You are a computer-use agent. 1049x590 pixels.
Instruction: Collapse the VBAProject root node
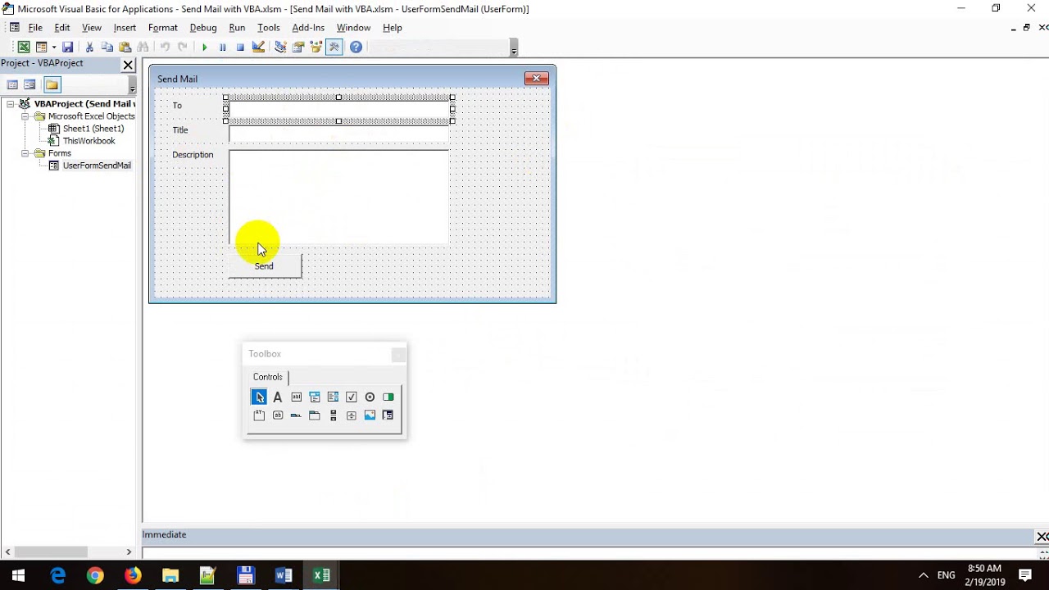11,104
